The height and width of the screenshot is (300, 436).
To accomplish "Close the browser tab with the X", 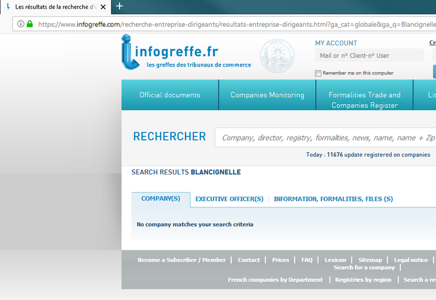I will coord(103,7).
